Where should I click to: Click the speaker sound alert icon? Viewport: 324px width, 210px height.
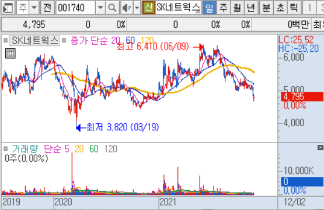pos(127,8)
